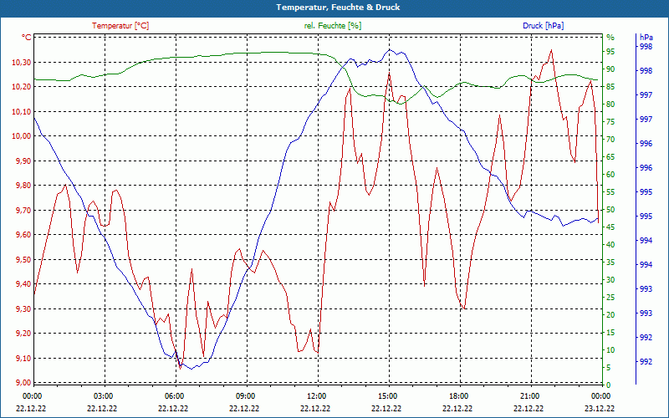This screenshot has height=418, width=669.
Task: Click the green '%' unit label on humidity axis
Action: coord(610,38)
